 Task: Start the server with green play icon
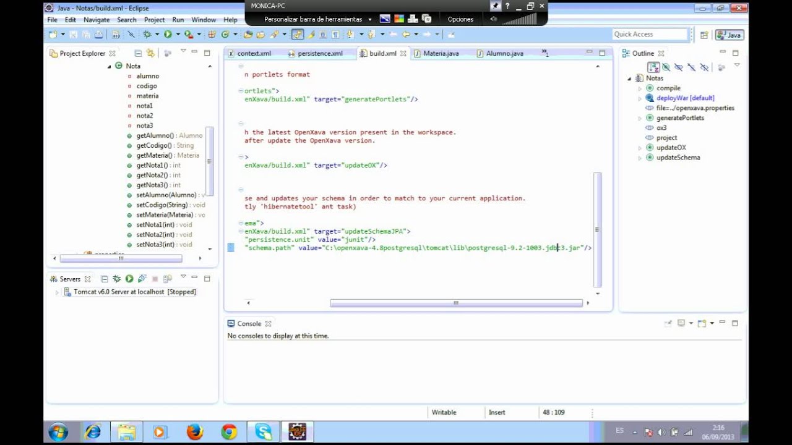point(129,279)
